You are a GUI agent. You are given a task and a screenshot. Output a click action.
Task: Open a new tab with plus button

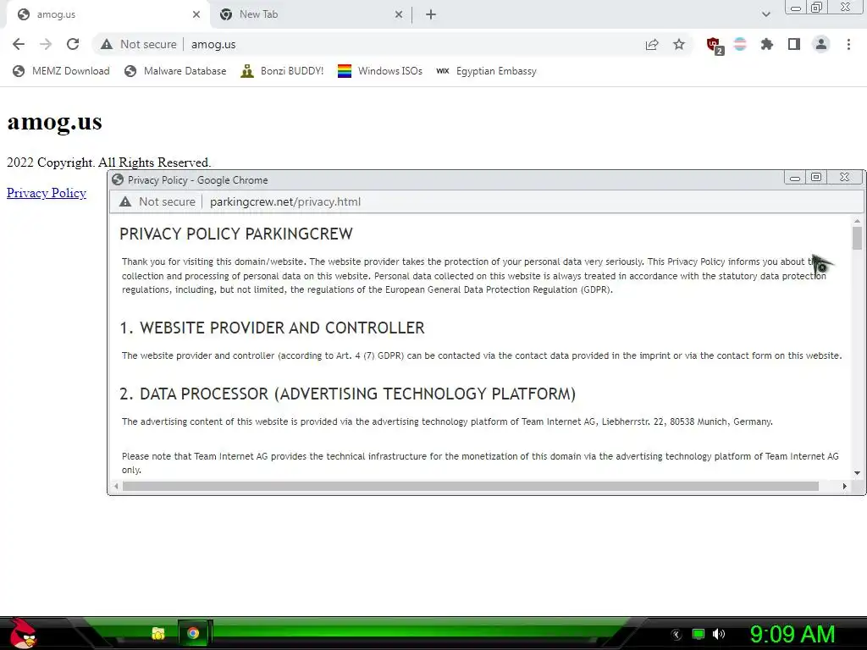pos(431,14)
